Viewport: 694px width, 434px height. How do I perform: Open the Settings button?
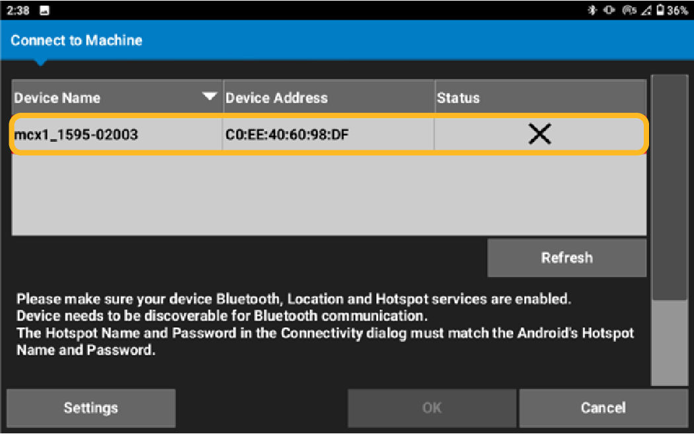[91, 408]
